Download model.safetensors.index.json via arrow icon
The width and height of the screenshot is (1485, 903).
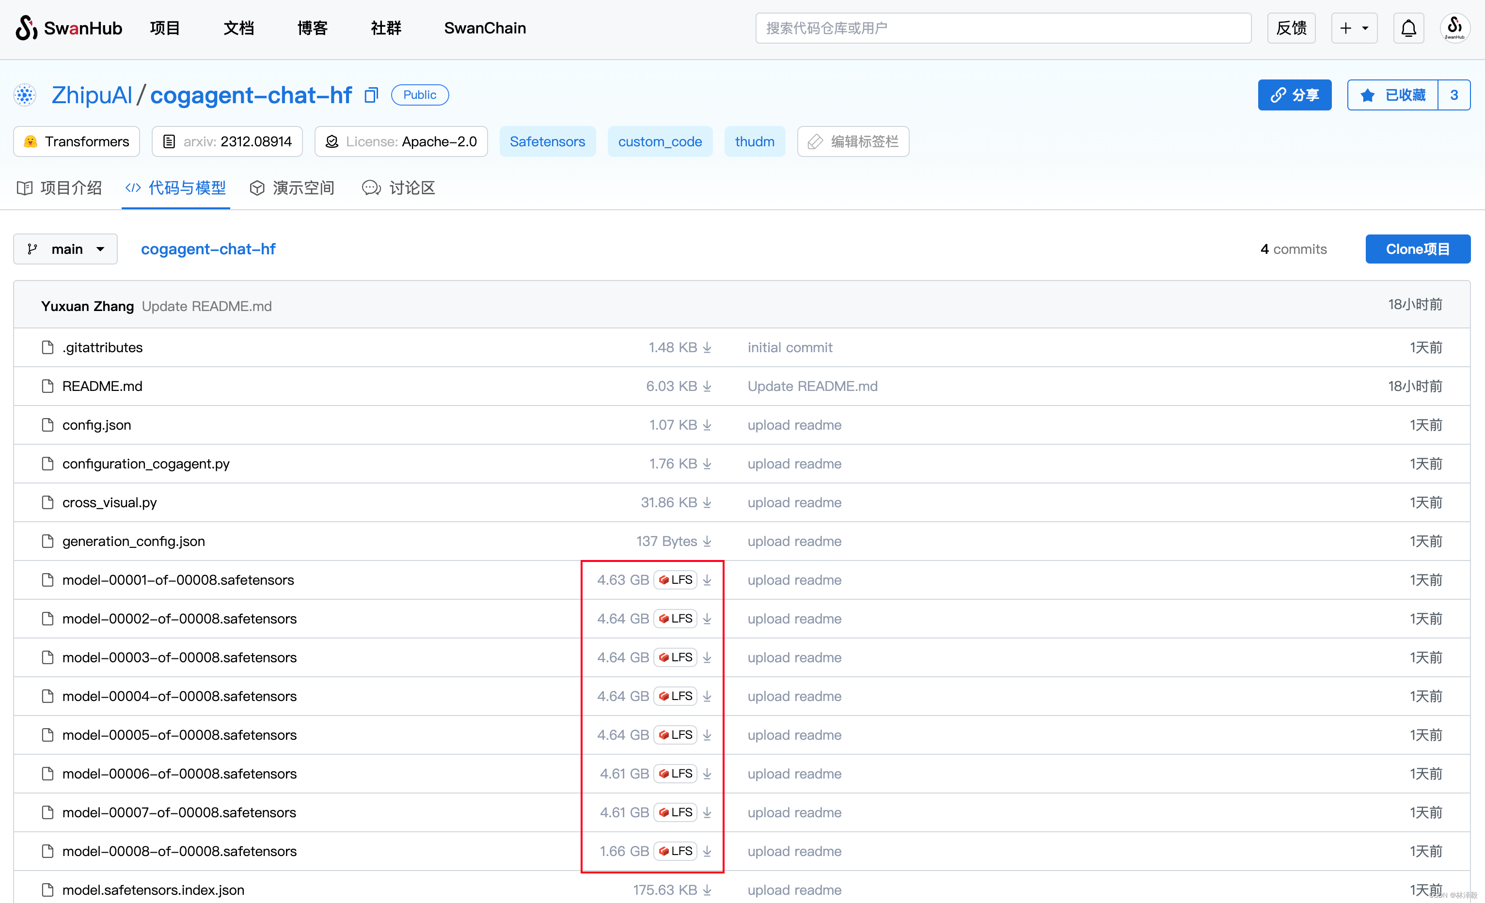[707, 890]
